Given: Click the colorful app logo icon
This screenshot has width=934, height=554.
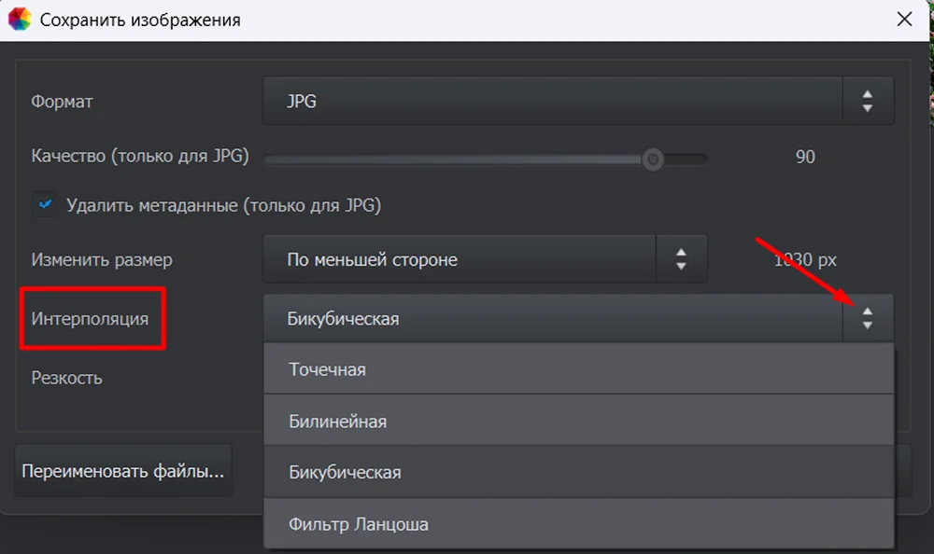Looking at the screenshot, I should pyautogui.click(x=19, y=19).
